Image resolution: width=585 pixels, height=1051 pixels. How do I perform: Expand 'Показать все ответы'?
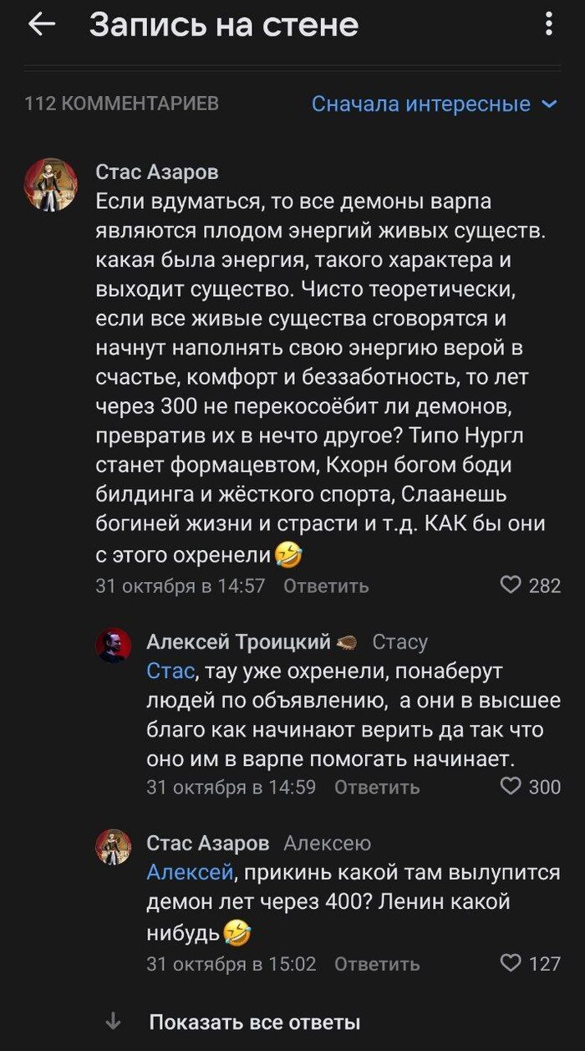[254, 1022]
